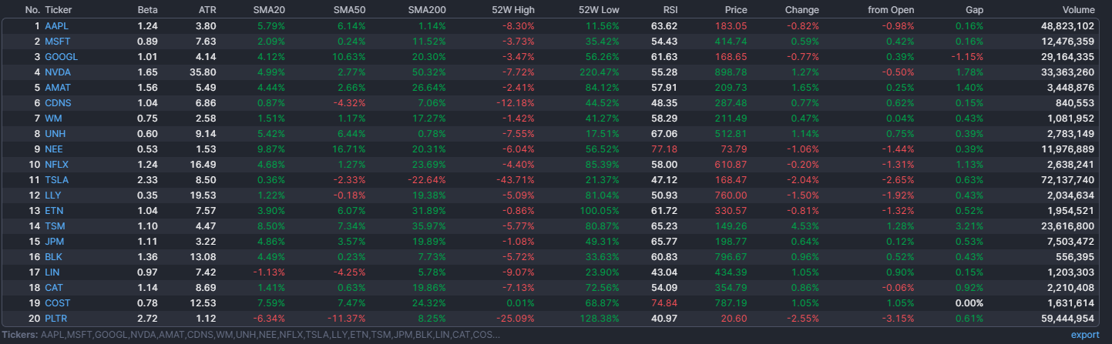Open the CAT ticker link

54,288
